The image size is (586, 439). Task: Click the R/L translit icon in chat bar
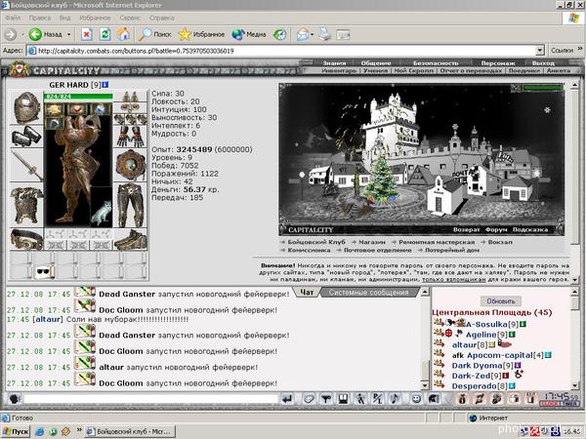[x=377, y=399]
